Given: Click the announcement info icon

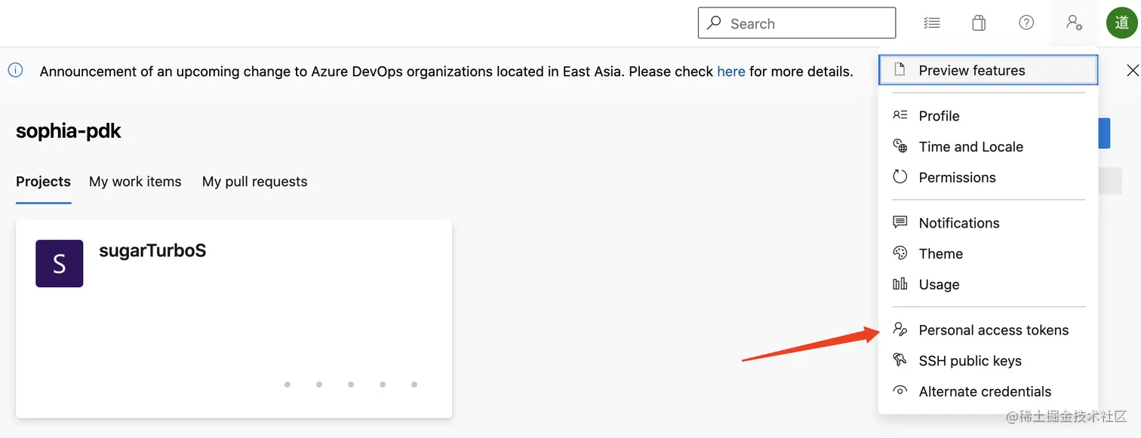Looking at the screenshot, I should tap(15, 70).
